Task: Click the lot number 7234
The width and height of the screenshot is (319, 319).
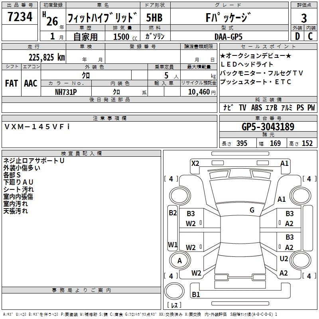Action: pos(20,18)
